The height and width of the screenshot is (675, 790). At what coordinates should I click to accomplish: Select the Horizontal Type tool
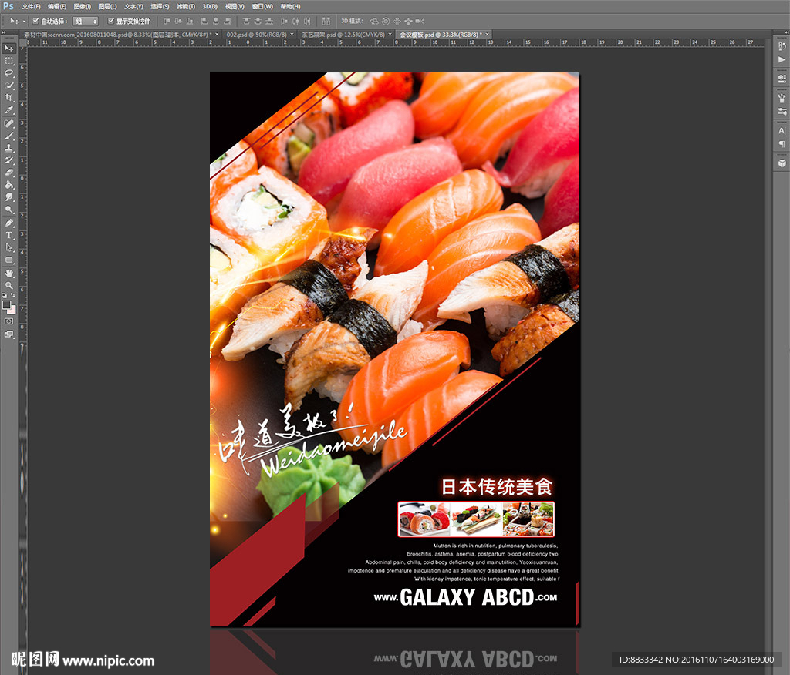[9, 235]
